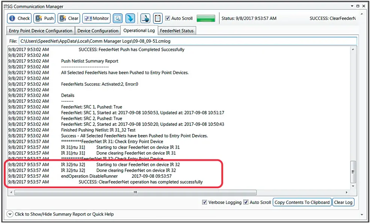
Task: Select 'FeederNets Success: Activated:2, Error:0' line
Action: tap(100, 84)
